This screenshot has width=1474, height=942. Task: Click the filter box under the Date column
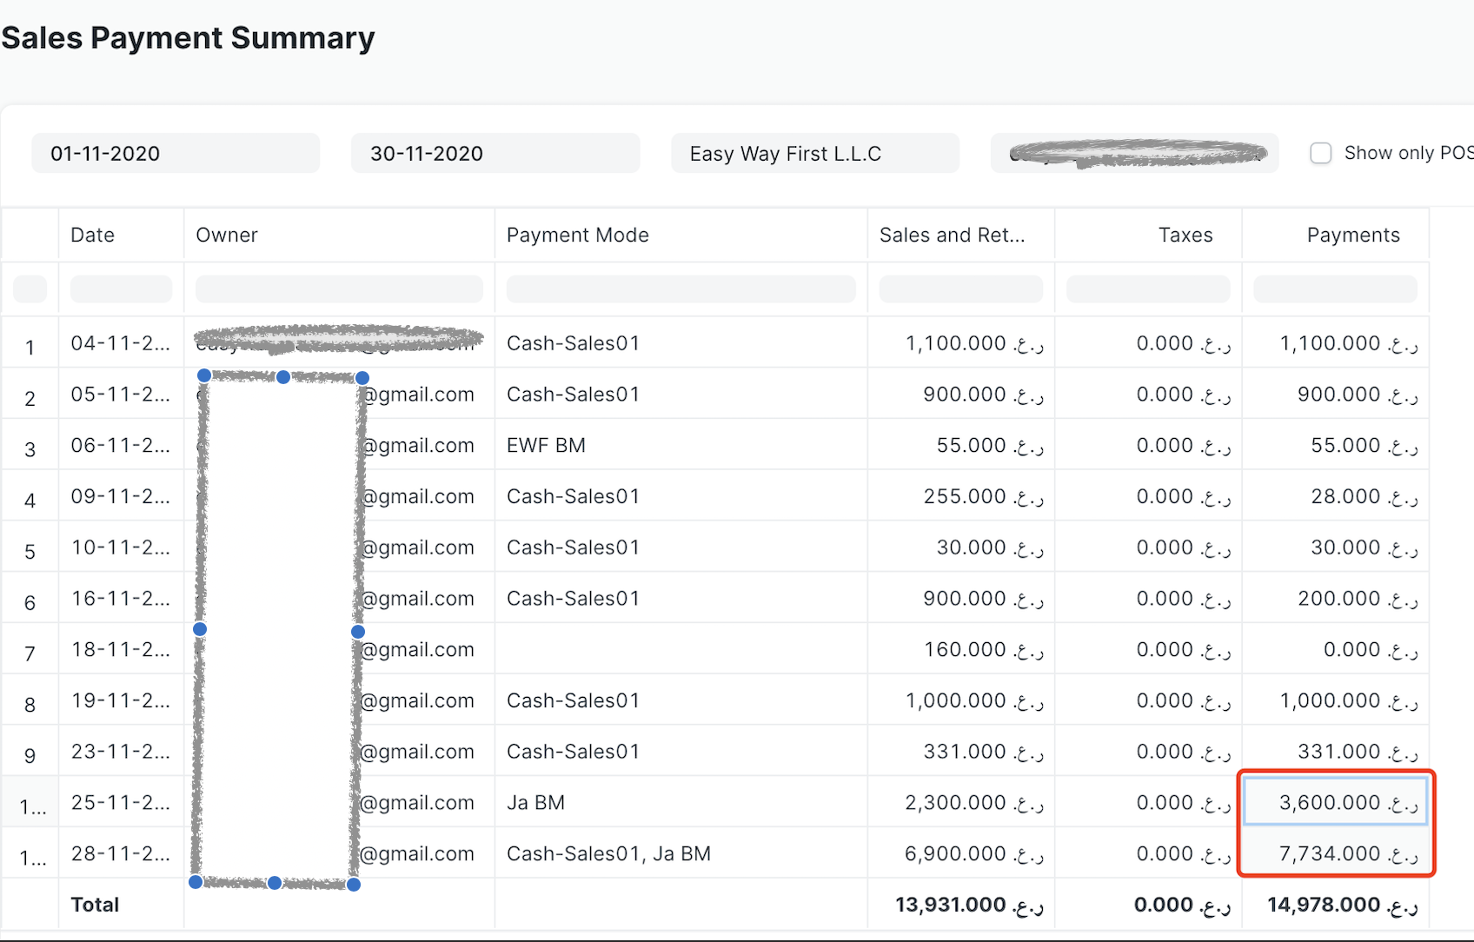[121, 289]
